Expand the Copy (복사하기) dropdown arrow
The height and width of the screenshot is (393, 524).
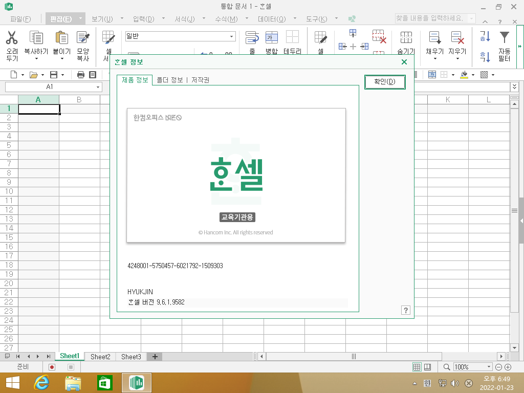[36, 59]
